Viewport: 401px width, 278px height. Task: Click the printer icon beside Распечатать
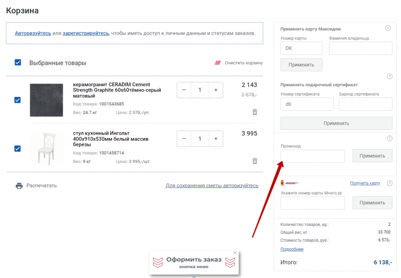19,186
